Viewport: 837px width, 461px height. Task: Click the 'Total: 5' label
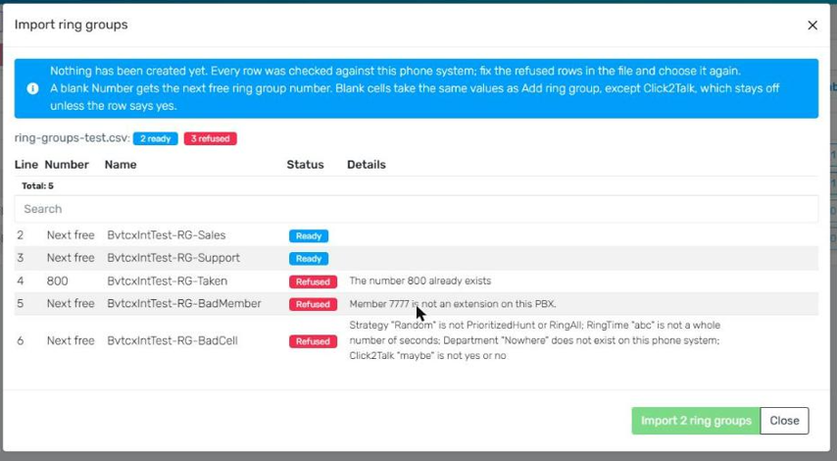pos(37,186)
